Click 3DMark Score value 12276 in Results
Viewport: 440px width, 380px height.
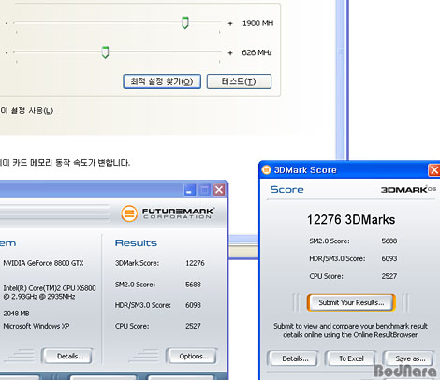click(195, 263)
